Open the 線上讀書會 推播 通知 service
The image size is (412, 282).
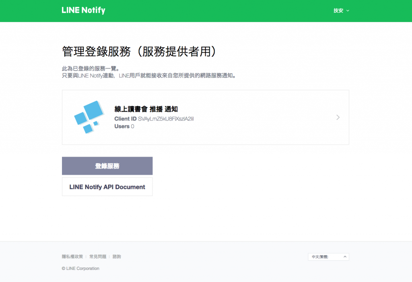coord(206,117)
